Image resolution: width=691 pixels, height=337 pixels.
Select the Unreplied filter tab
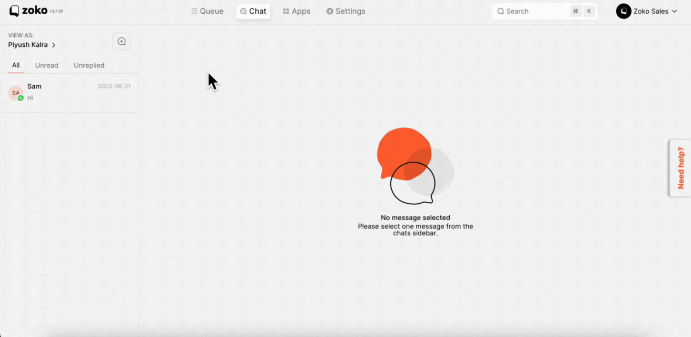(89, 65)
